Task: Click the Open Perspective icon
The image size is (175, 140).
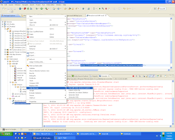Action: point(155,9)
